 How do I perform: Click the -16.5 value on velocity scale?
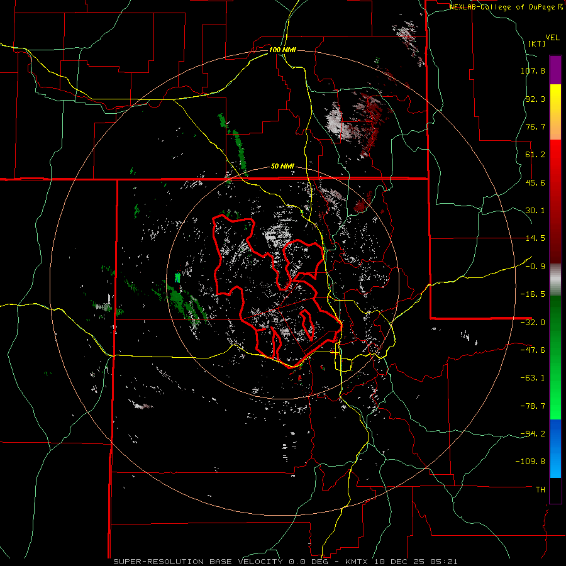click(x=533, y=294)
